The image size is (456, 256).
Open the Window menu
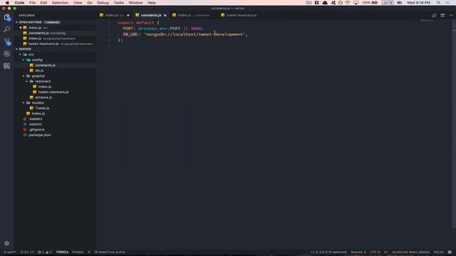135,3
